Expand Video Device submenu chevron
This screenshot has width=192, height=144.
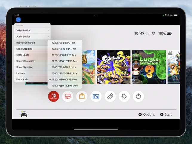pos(48,30)
